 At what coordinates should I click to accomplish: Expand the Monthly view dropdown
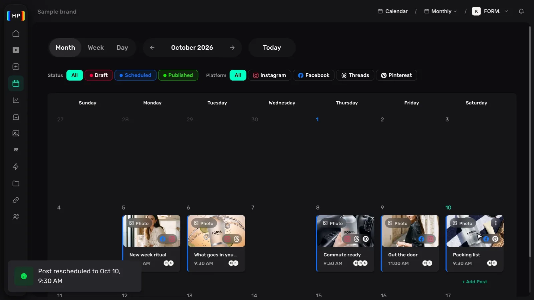[441, 11]
